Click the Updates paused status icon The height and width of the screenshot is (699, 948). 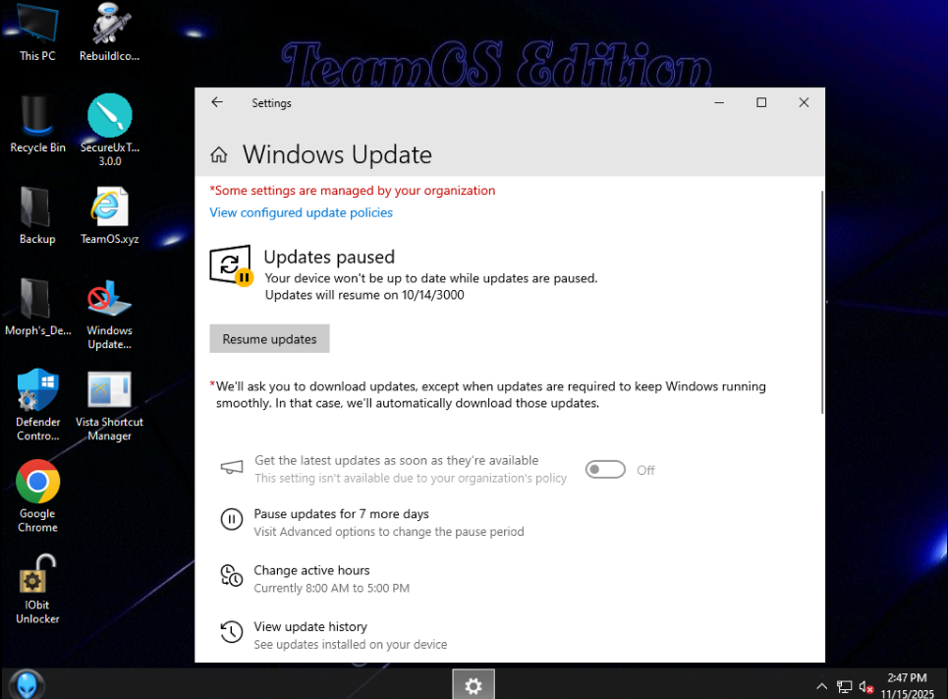coord(231,265)
